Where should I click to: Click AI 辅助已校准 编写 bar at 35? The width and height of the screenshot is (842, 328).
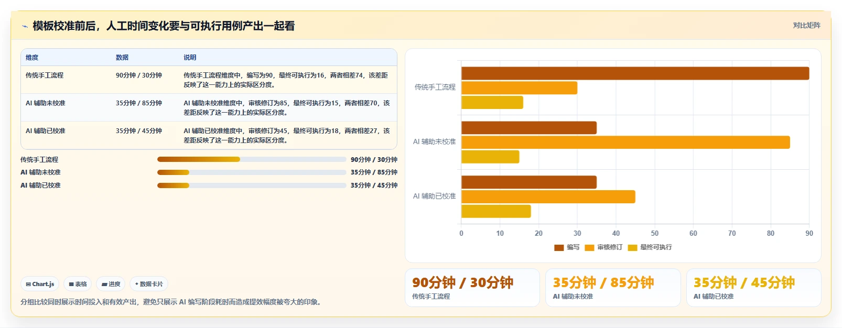(529, 182)
